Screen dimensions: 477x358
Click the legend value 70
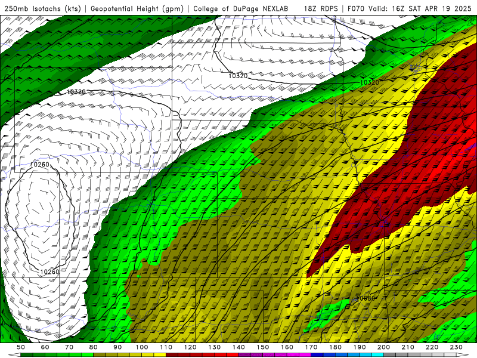click(x=69, y=347)
